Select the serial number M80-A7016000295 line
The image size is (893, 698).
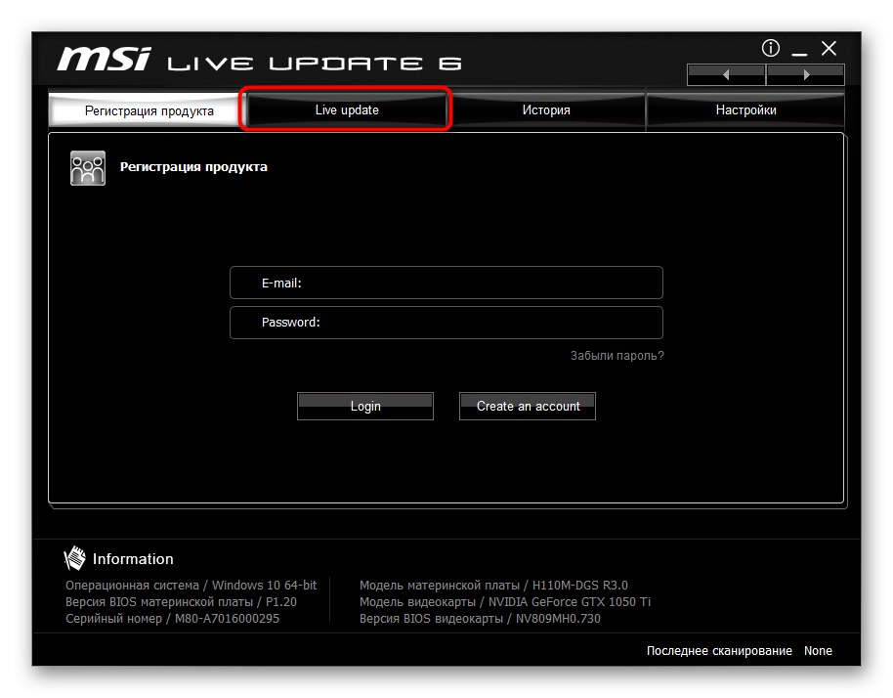pos(172,618)
